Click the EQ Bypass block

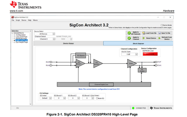pos(81,55)
